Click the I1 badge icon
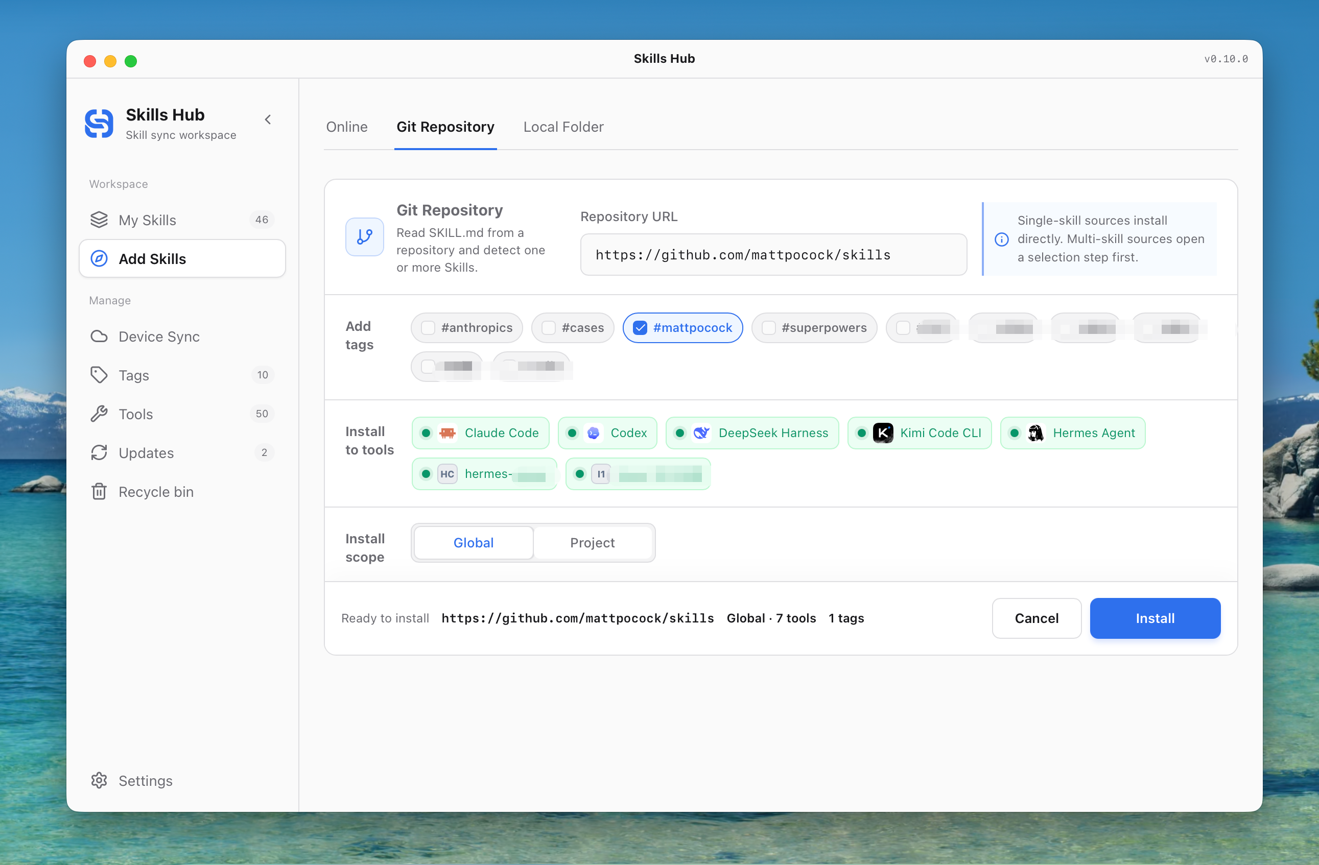The height and width of the screenshot is (865, 1319). (x=601, y=474)
